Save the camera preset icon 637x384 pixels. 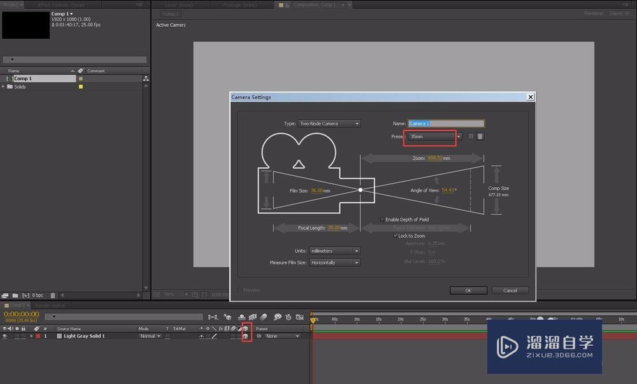tap(471, 136)
